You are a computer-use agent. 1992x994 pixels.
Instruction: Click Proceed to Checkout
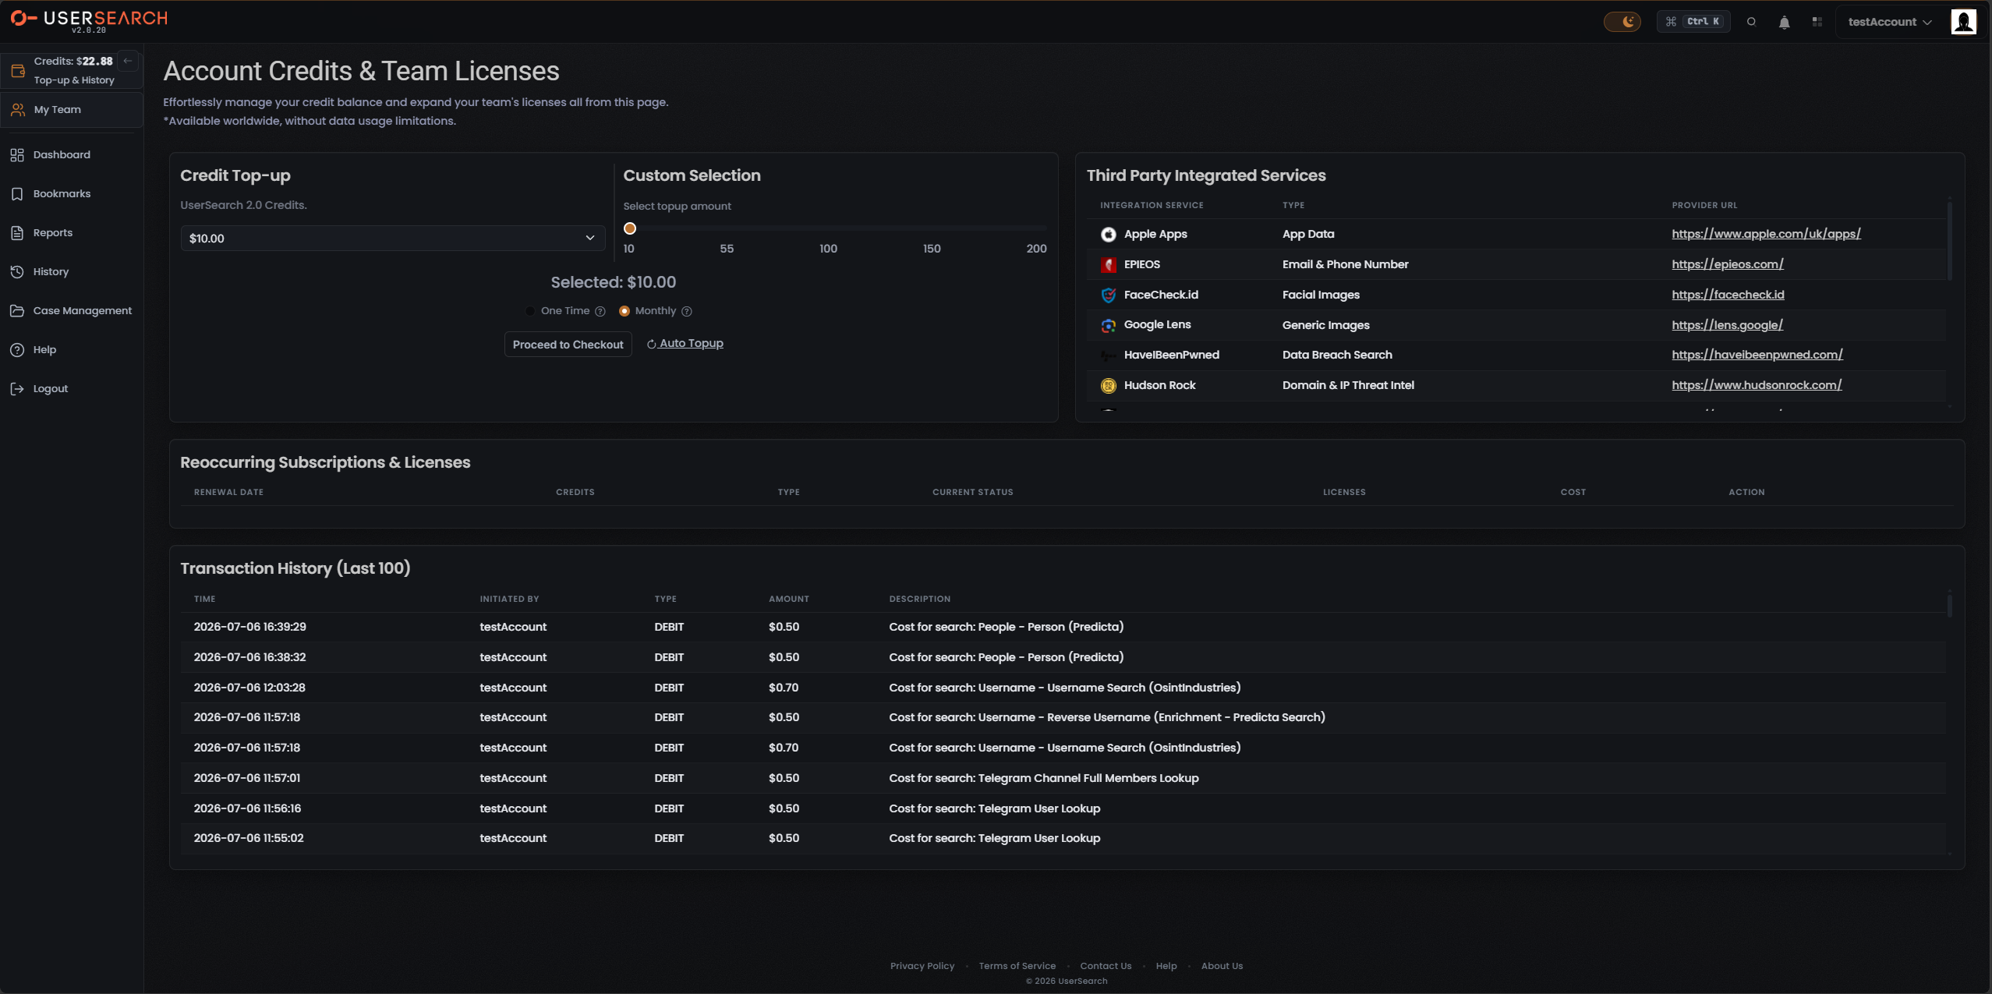click(x=568, y=344)
